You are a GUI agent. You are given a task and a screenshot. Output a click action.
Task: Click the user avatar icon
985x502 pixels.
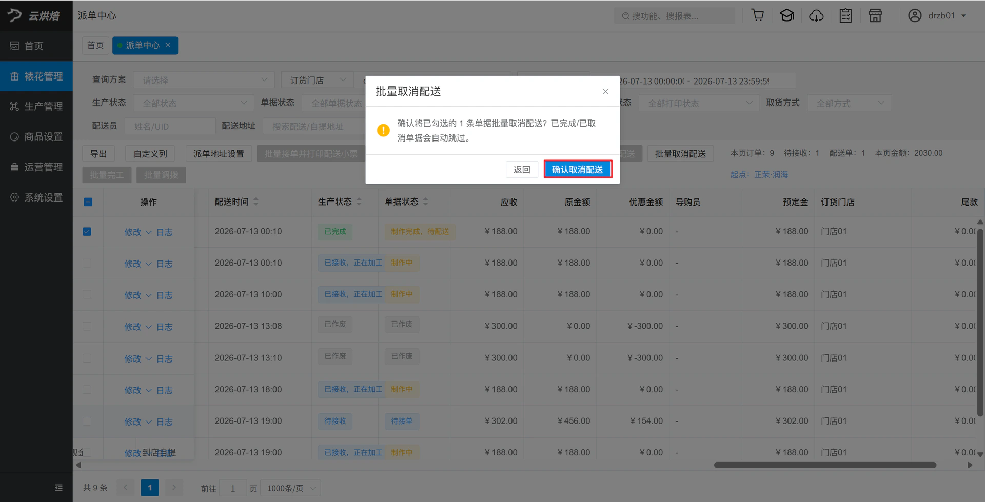[x=915, y=15]
